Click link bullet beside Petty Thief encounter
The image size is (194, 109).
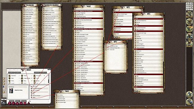[x=24, y=42]
